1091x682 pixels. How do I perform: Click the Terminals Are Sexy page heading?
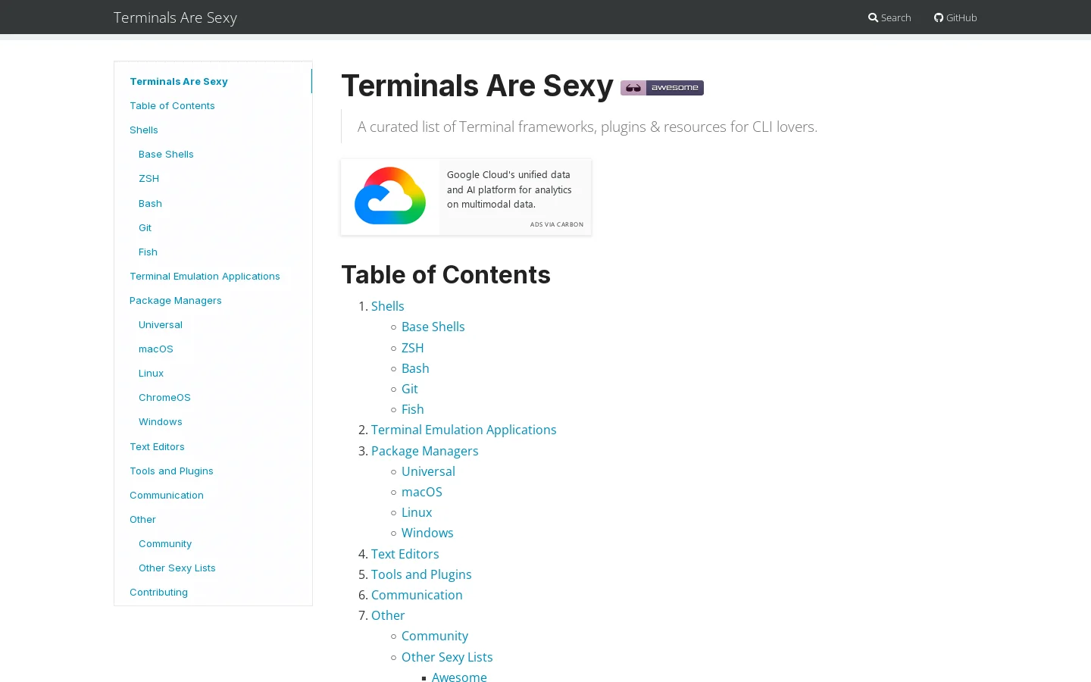pyautogui.click(x=477, y=86)
